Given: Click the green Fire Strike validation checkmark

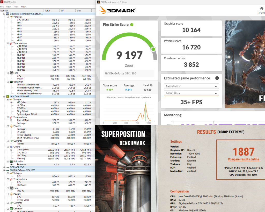Looking at the screenshot, I should tap(132, 25).
